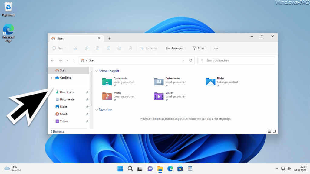Click the volume icon in system tray
The image size is (310, 174).
coord(289,169)
